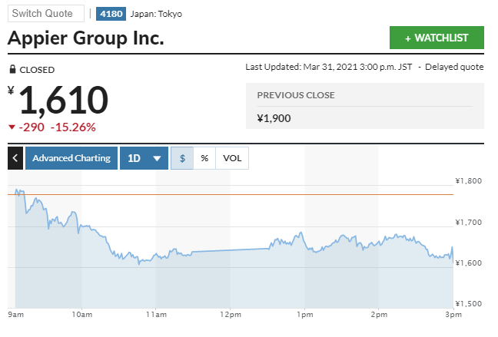Click the PREVIOUS CLOSE label
Screen dimensions: 498x337
point(296,95)
